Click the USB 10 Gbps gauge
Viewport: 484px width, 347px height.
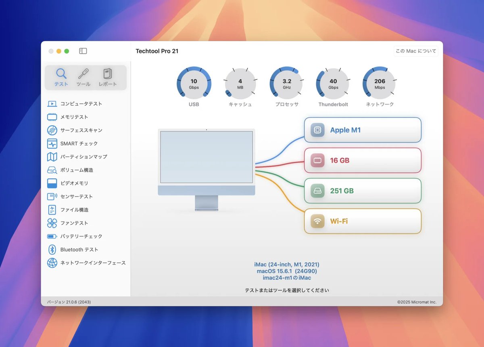[x=194, y=83]
